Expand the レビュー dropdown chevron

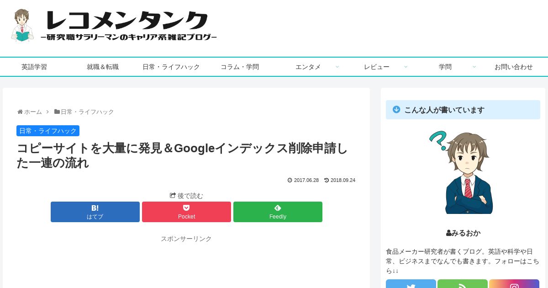pos(406,67)
